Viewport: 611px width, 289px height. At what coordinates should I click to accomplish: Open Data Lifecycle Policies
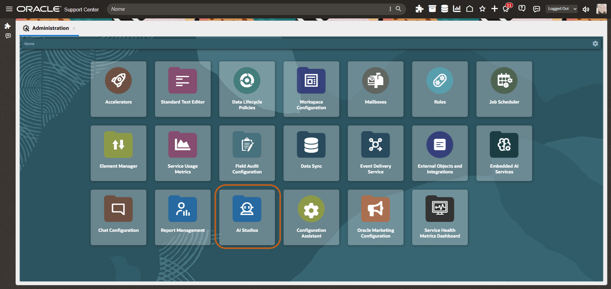(x=247, y=89)
